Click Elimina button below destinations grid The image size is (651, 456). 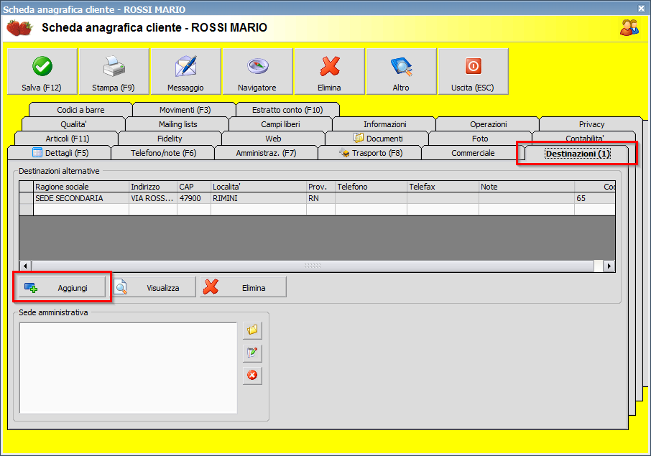click(x=243, y=287)
